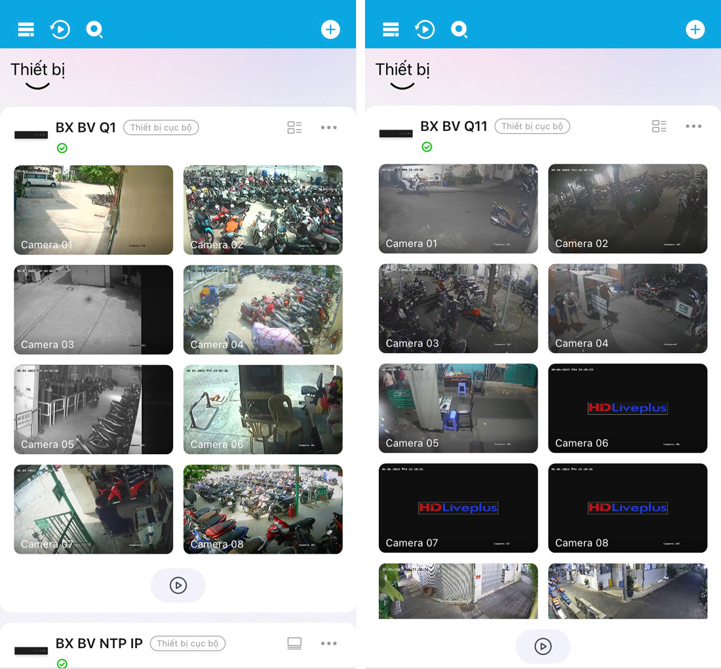This screenshot has height=669, width=721.
Task: Tap Thiết bị cục bộ label beside BX BV Q1
Action: [161, 128]
